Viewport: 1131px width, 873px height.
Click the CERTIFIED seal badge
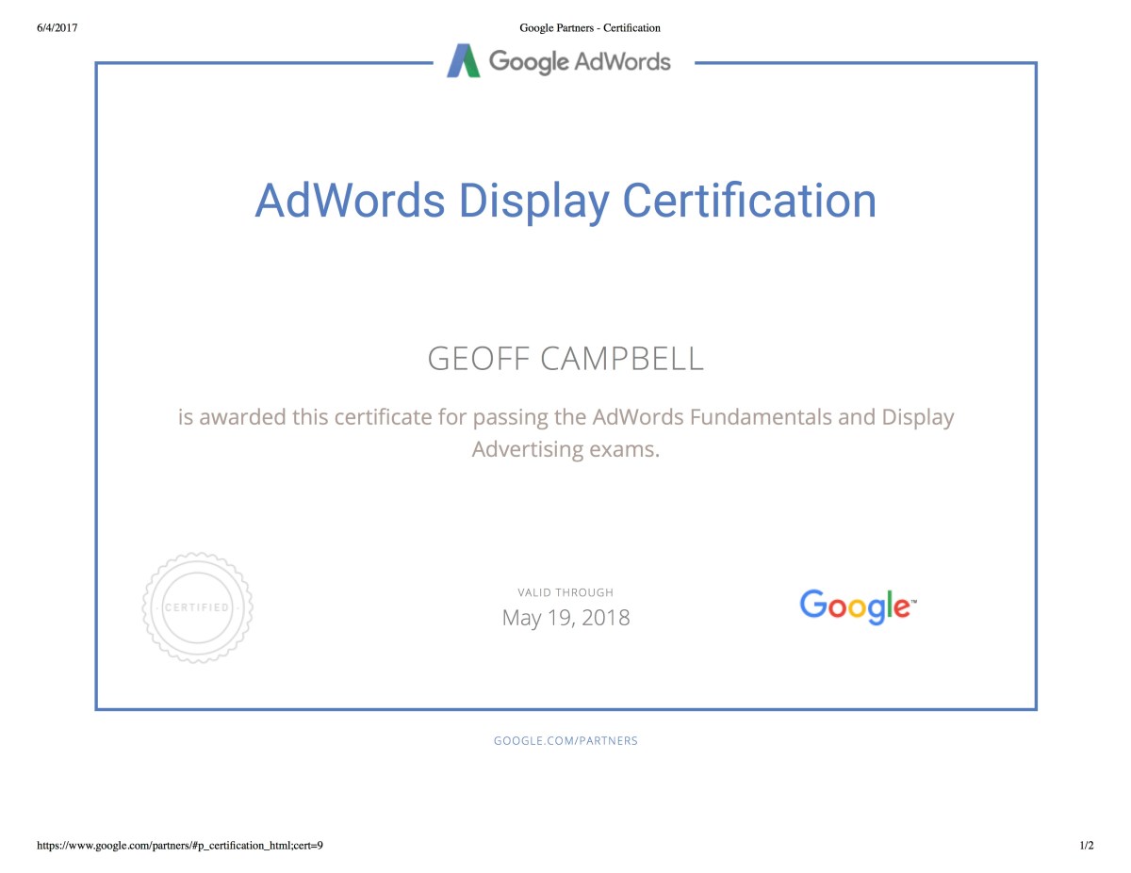click(x=196, y=606)
